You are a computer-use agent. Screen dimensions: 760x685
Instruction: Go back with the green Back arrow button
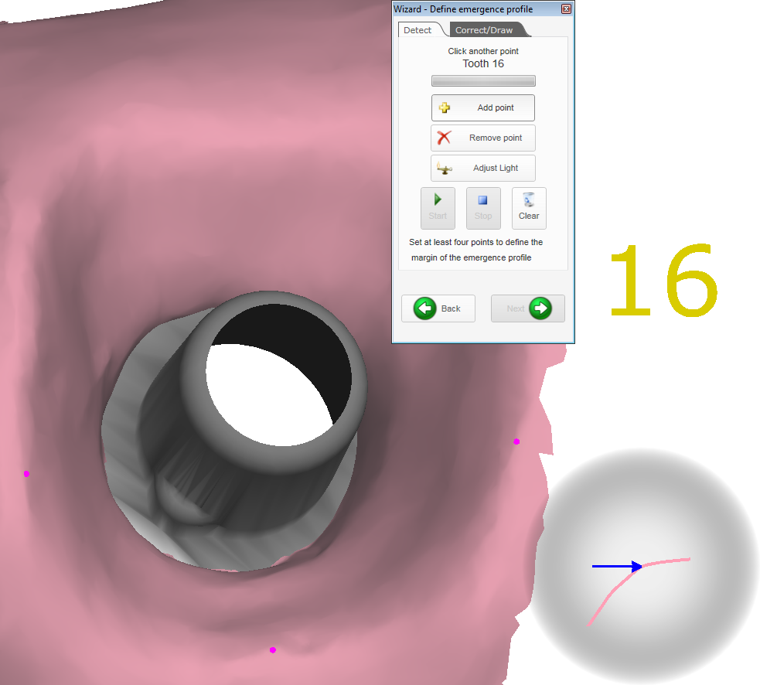(438, 308)
